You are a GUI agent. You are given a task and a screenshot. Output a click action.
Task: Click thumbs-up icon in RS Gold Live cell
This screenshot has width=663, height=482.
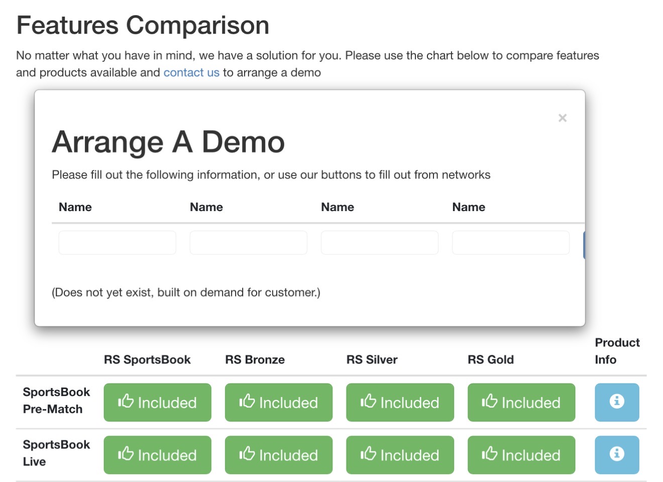click(x=489, y=454)
